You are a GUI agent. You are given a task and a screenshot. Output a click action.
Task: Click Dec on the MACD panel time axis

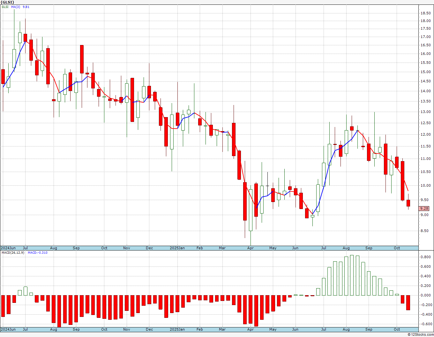(149, 329)
